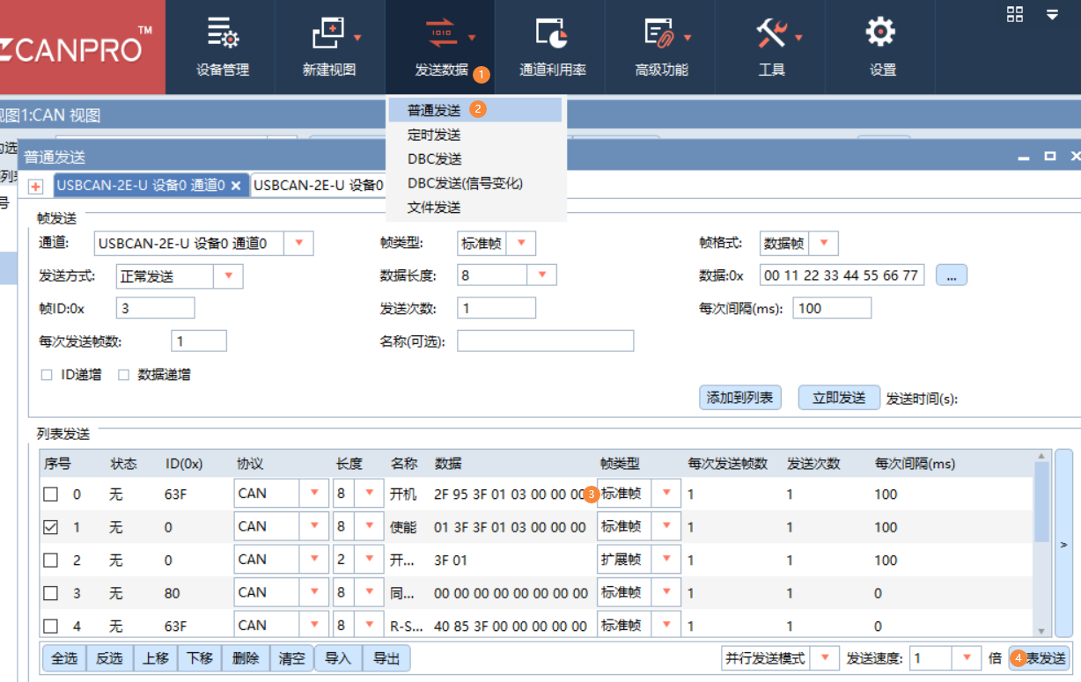
Task: Open the 并行发送模式 send mode dropdown
Action: (824, 657)
